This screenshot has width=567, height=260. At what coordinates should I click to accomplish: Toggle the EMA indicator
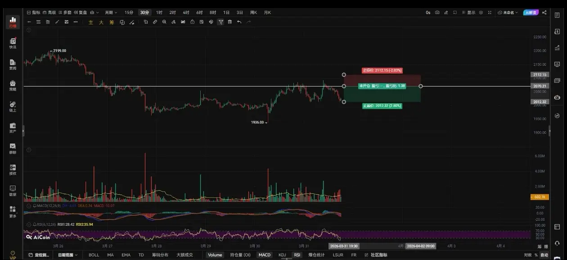pos(126,255)
